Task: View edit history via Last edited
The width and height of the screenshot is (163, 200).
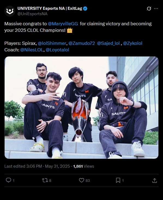Action: click(x=23, y=166)
